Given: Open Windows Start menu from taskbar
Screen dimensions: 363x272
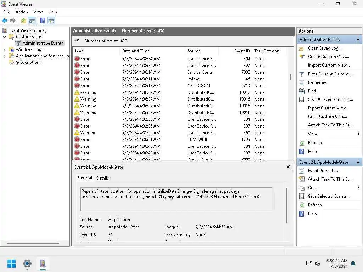Looking at the screenshot, I should click(x=11, y=263).
